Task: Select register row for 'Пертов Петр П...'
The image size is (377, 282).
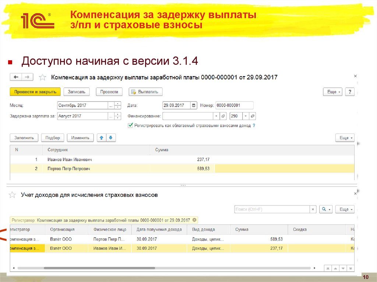Action: click(182, 239)
